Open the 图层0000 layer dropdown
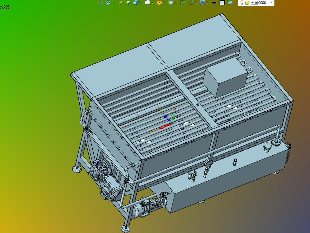310x233 pixels. (271, 3)
